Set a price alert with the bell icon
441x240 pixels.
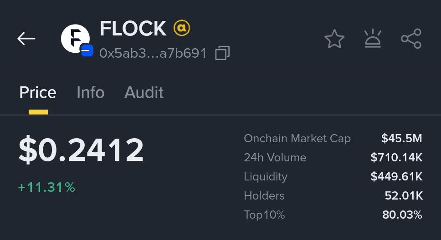[x=373, y=39]
